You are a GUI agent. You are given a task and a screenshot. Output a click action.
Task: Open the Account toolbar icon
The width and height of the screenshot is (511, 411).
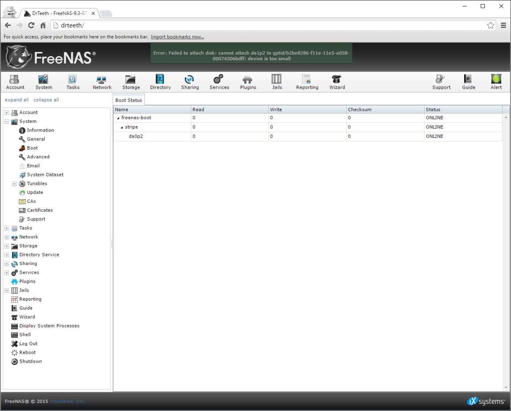tap(15, 82)
